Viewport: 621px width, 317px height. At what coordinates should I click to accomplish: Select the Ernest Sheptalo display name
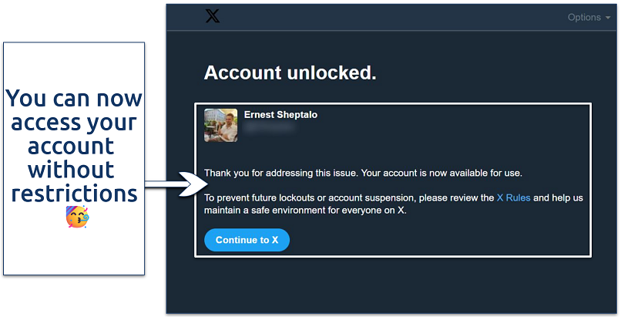coord(280,115)
